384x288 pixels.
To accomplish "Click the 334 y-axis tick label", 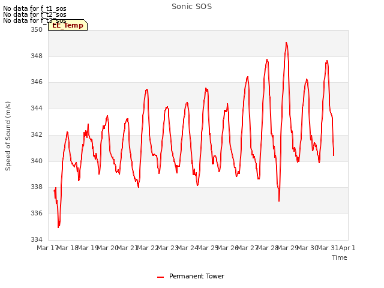I will (37, 239).
